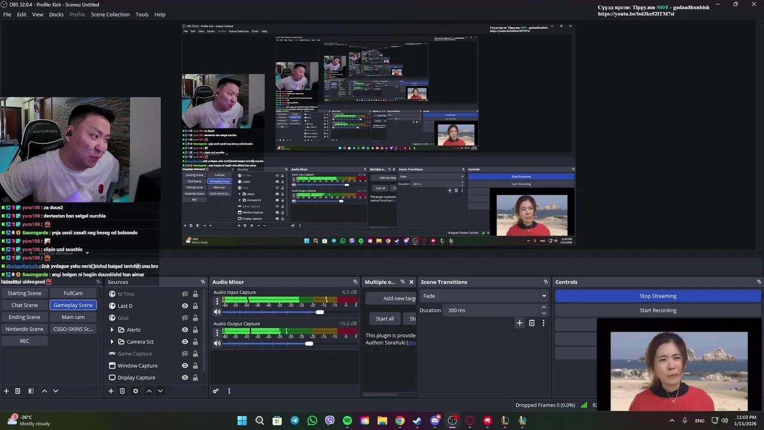The width and height of the screenshot is (764, 430).
Task: Add a new scene with plus icon
Action: (x=7, y=391)
